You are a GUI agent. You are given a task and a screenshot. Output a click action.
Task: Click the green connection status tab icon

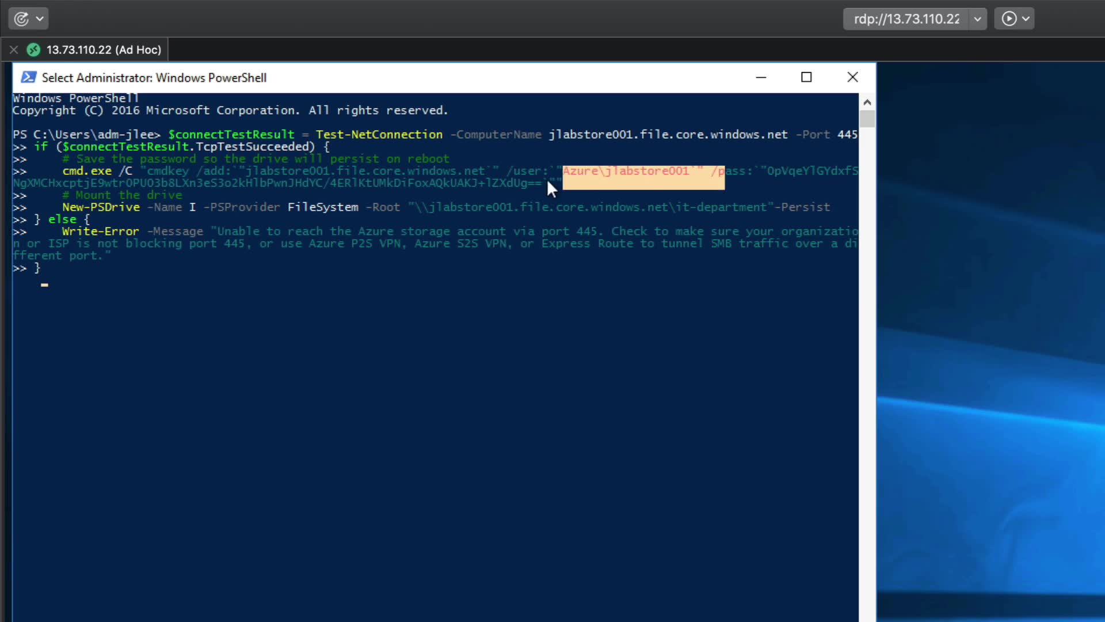[34, 50]
